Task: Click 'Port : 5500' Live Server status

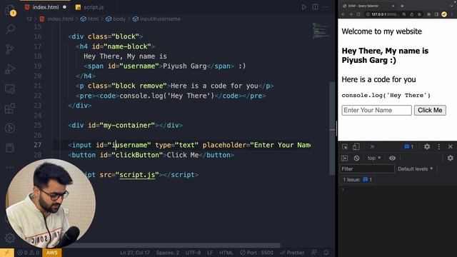Action: click(x=257, y=253)
